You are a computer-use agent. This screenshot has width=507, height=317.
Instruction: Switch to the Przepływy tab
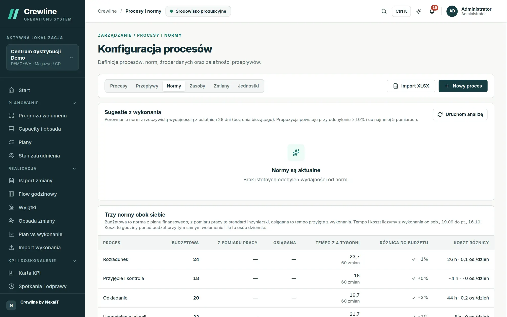[x=147, y=86]
